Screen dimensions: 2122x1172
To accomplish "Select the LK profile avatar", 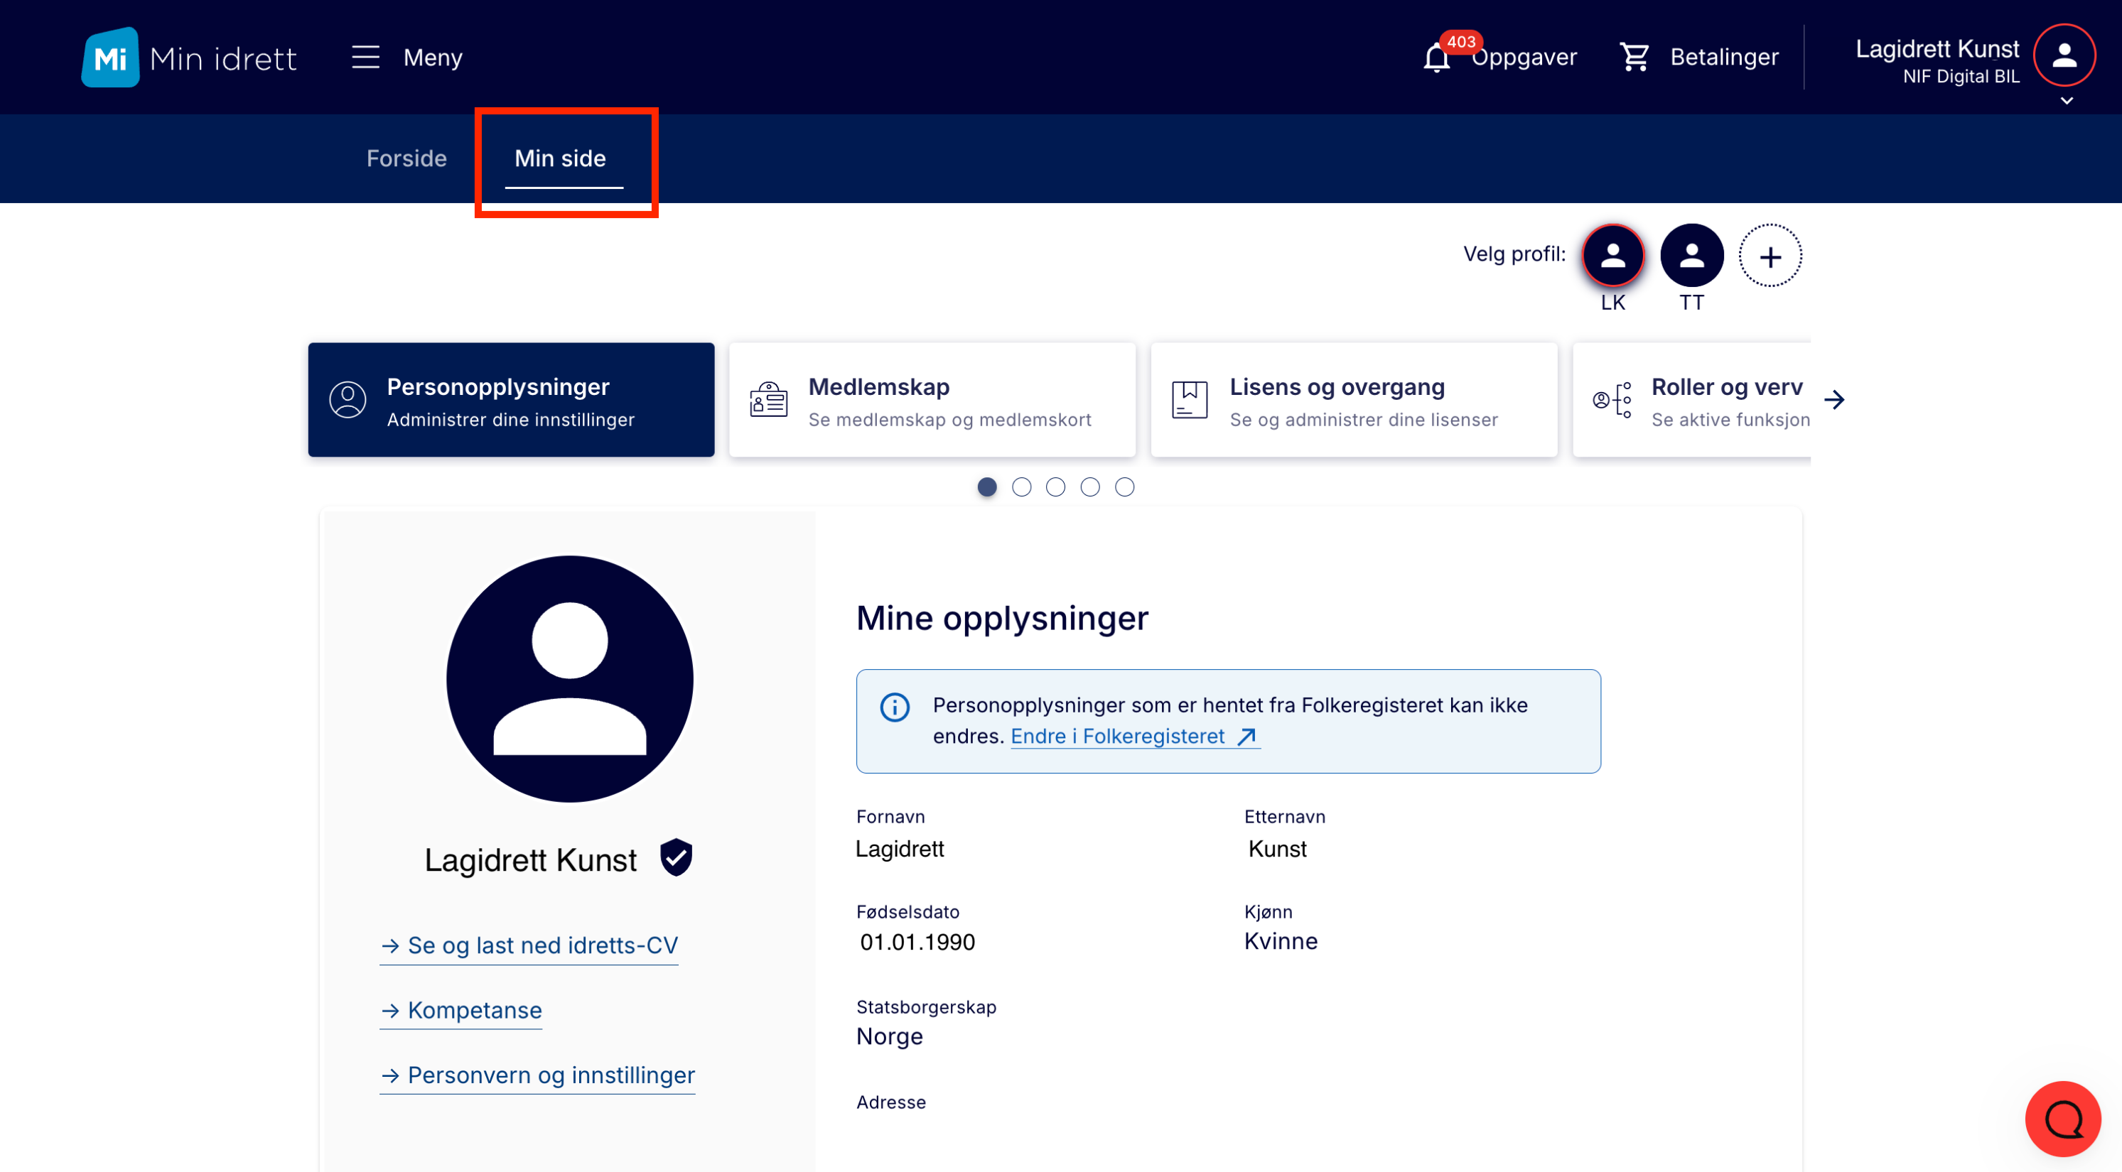I will pyautogui.click(x=1612, y=256).
